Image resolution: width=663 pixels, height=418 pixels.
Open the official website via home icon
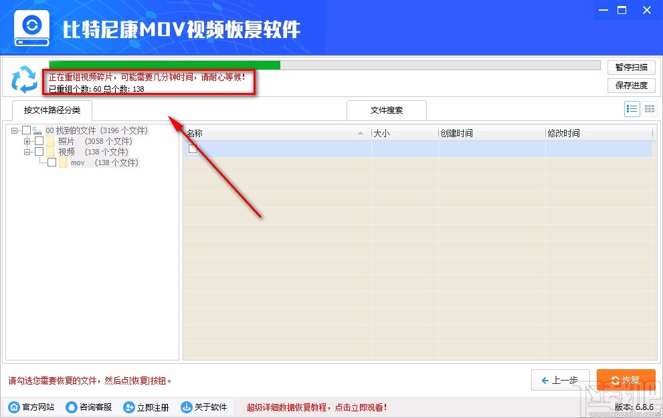click(x=15, y=407)
